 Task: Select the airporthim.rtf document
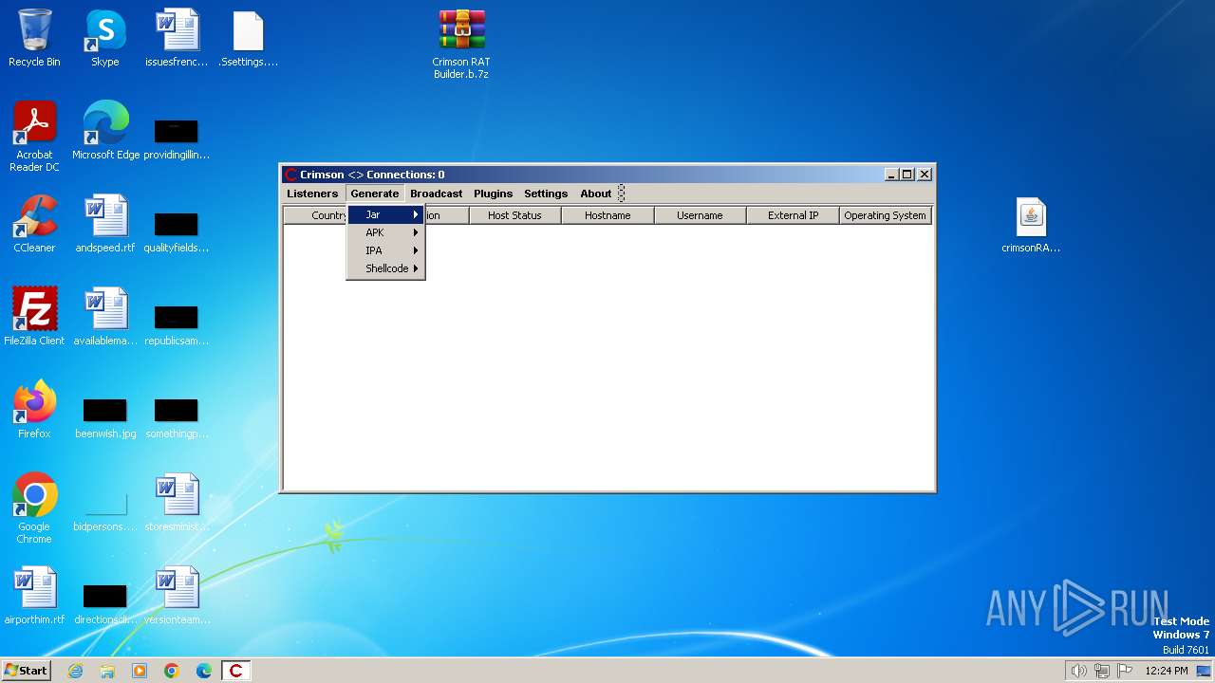point(34,596)
